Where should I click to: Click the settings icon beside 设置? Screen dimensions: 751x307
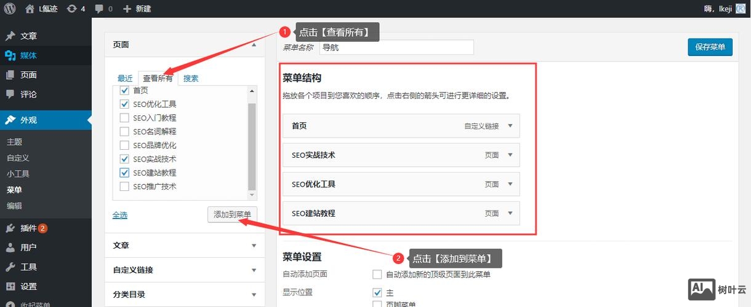tap(10, 287)
